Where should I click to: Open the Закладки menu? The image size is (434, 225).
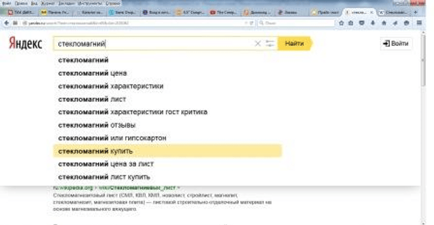click(66, 4)
